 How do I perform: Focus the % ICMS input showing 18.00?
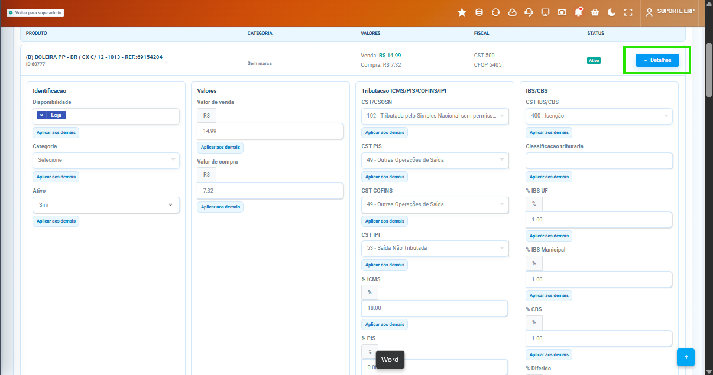click(435, 308)
